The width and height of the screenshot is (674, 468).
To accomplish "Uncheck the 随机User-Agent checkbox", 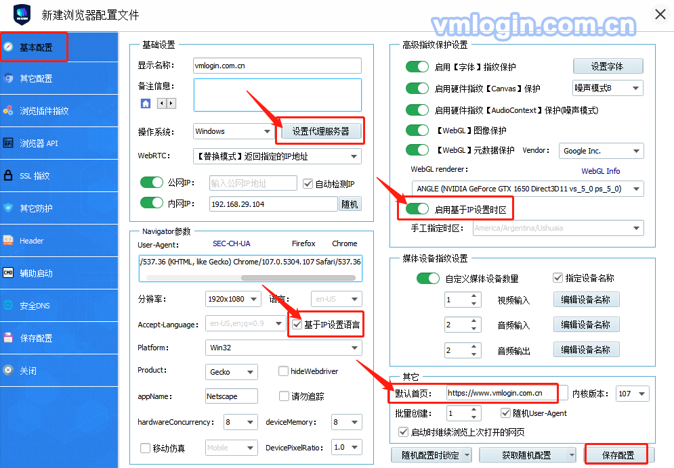I will 505,413.
